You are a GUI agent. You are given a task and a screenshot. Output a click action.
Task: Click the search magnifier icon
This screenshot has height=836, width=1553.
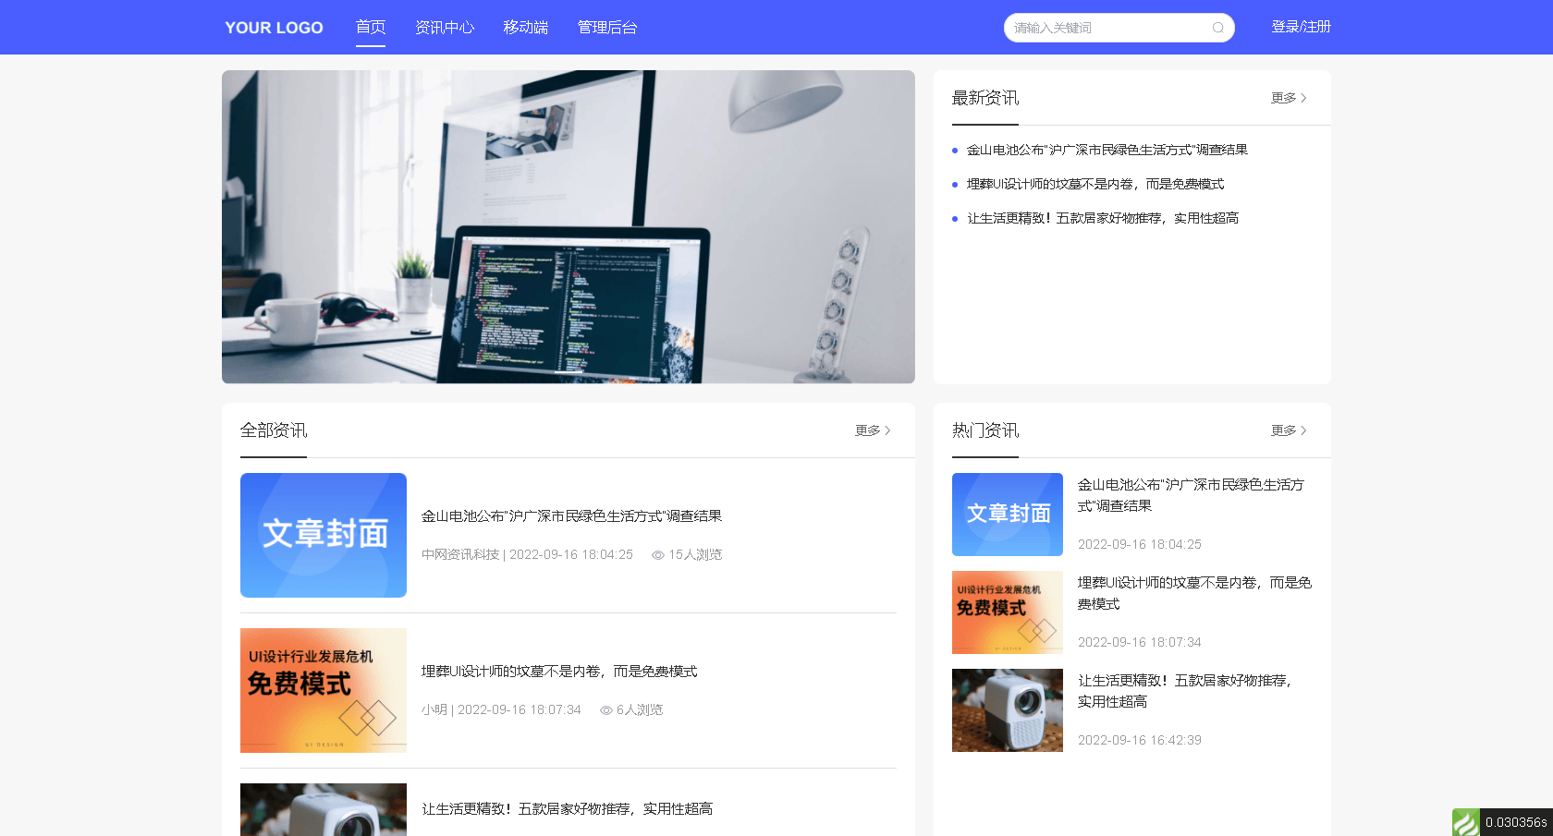[1218, 28]
